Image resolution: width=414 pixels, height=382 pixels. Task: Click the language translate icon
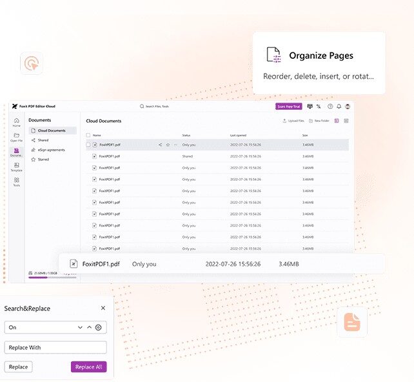click(319, 106)
